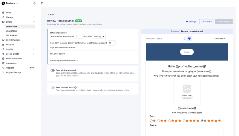Switch preview to mobile device icon
Image resolution: width=239 pixels, height=136 pixels.
184,39
